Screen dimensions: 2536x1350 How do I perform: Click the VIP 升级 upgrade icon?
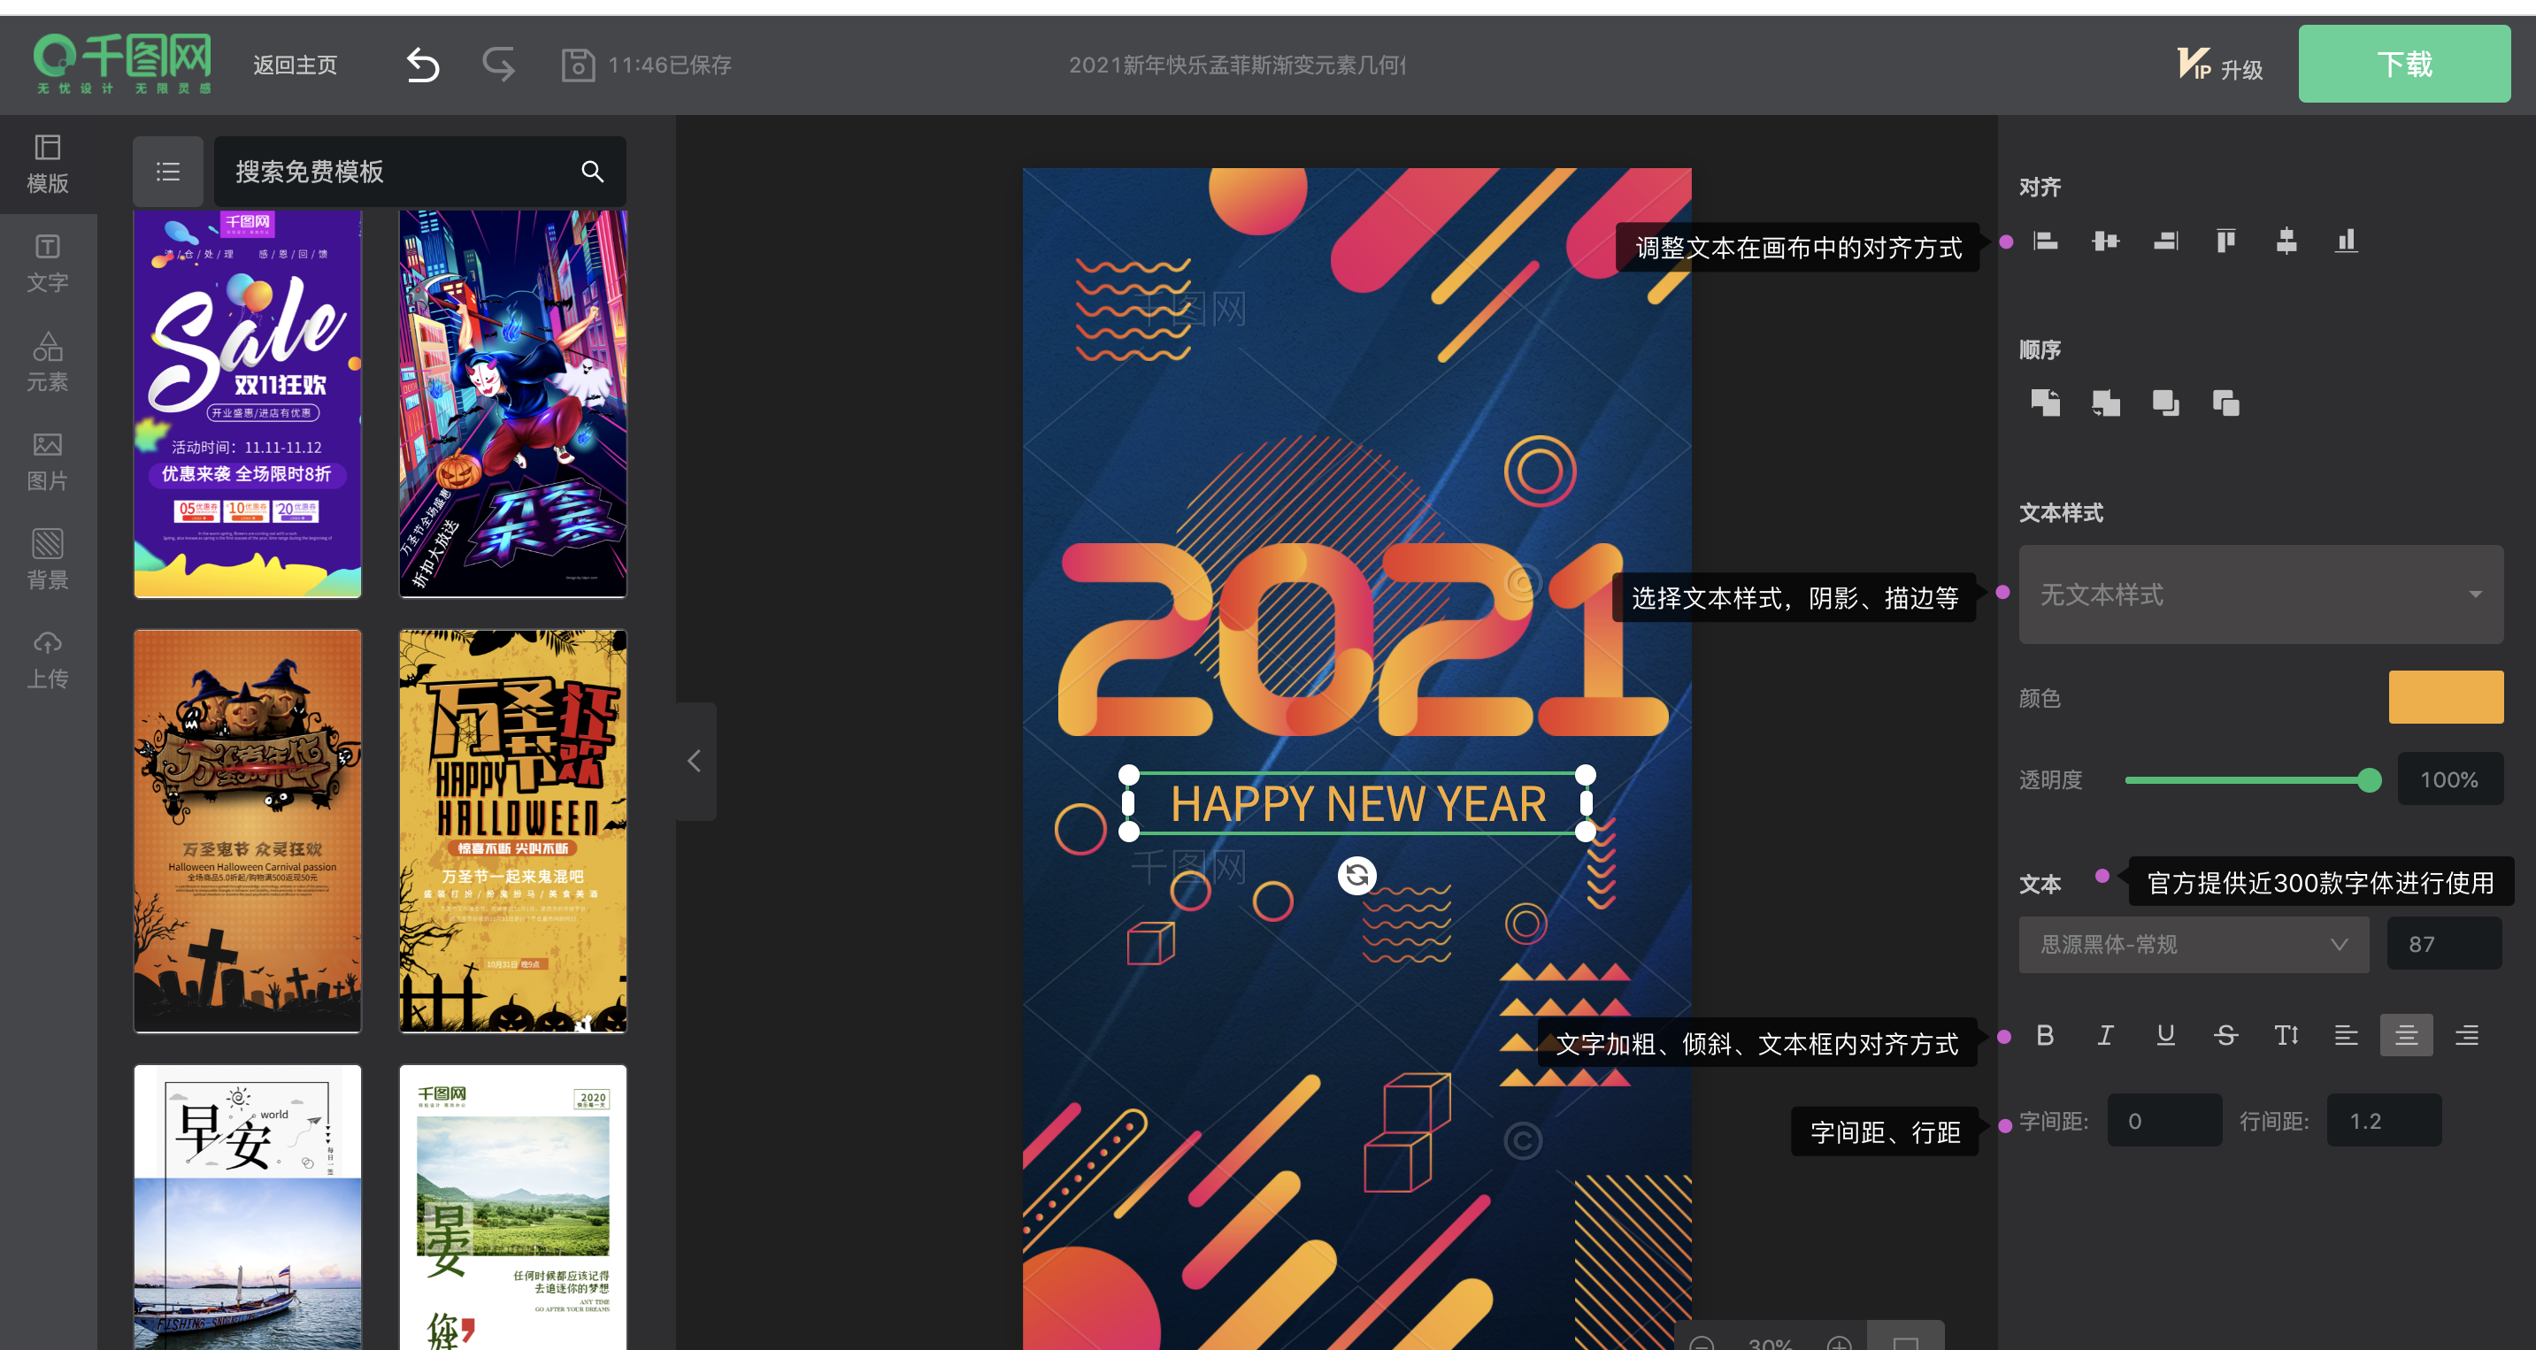(2219, 65)
